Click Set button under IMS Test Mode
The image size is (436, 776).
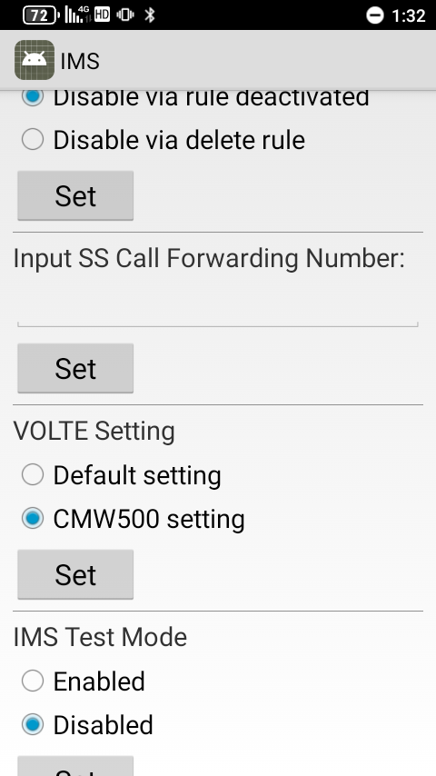pos(75,766)
